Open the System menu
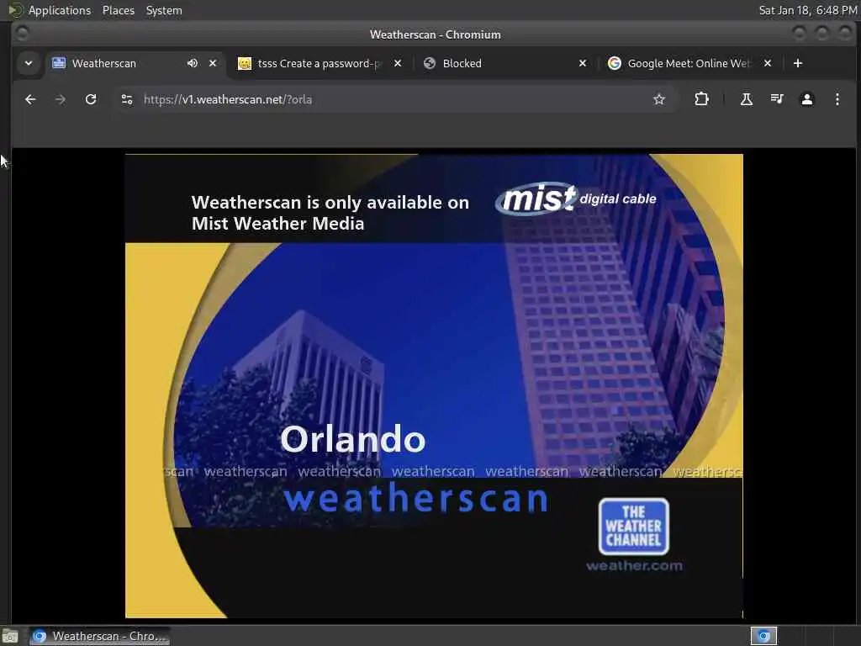The height and width of the screenshot is (646, 861). (x=164, y=10)
